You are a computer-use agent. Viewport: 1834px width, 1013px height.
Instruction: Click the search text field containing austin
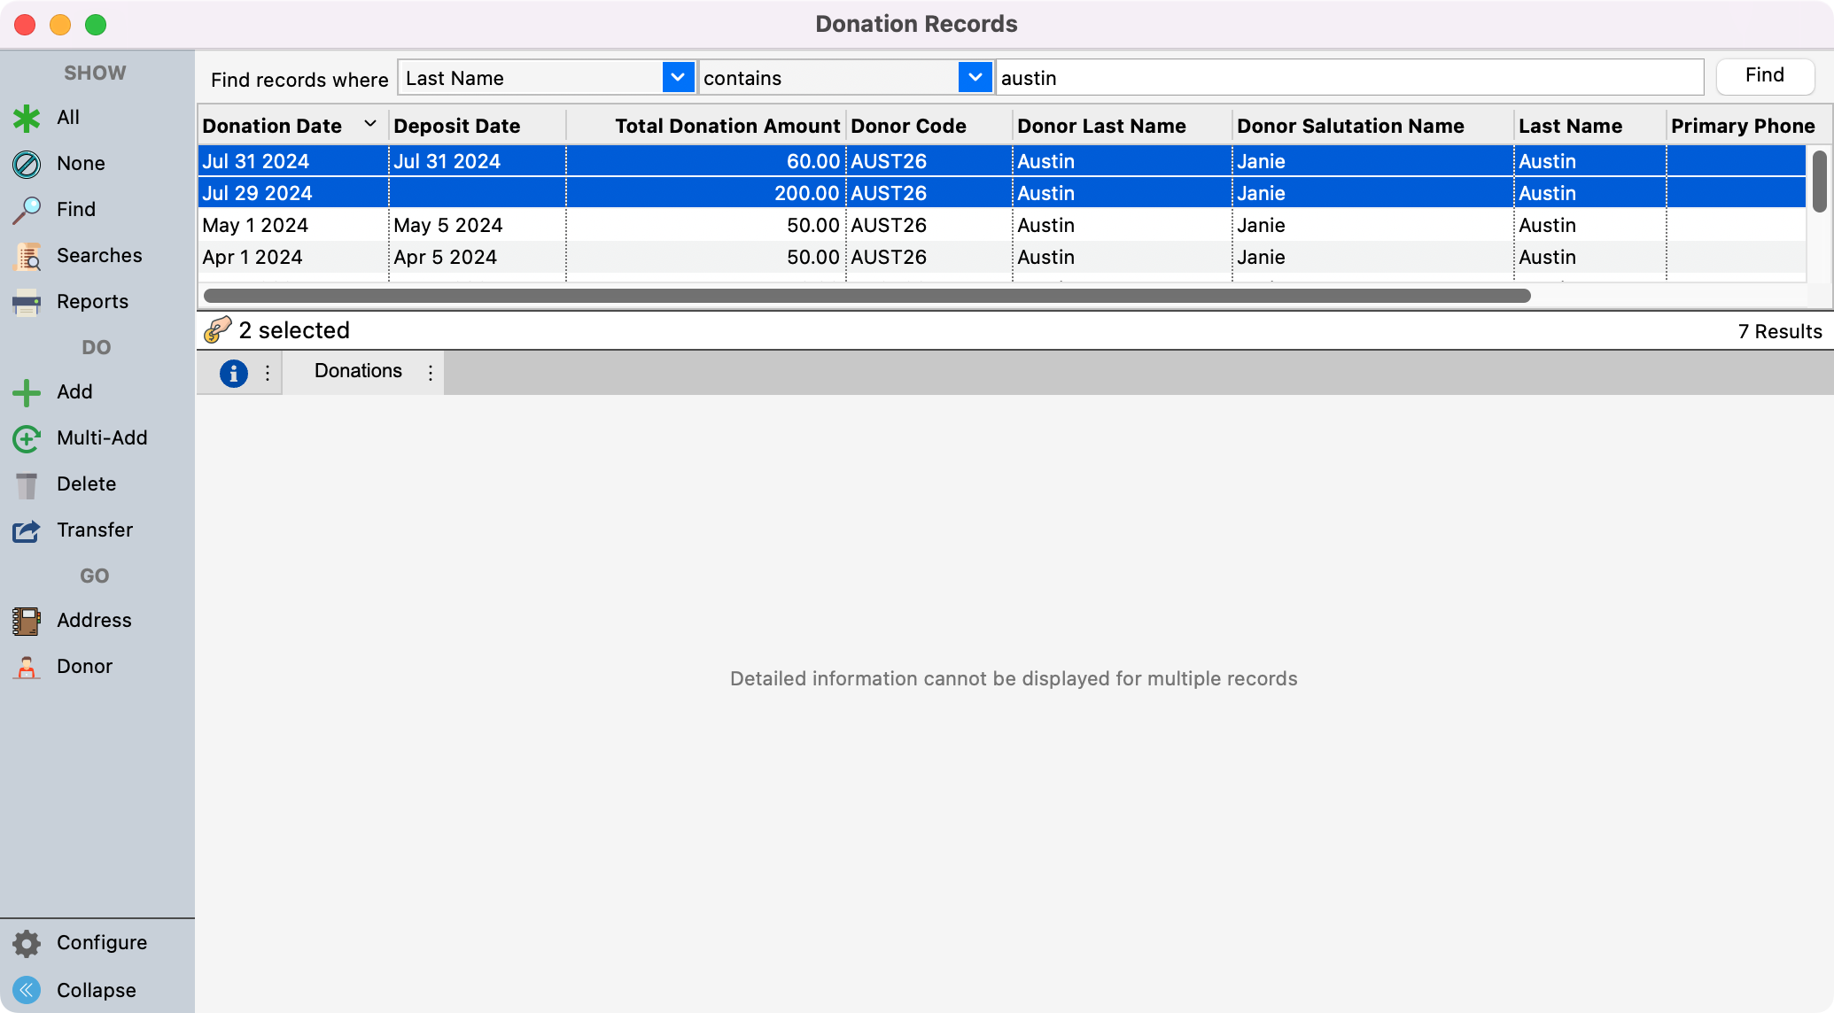[x=1348, y=78]
